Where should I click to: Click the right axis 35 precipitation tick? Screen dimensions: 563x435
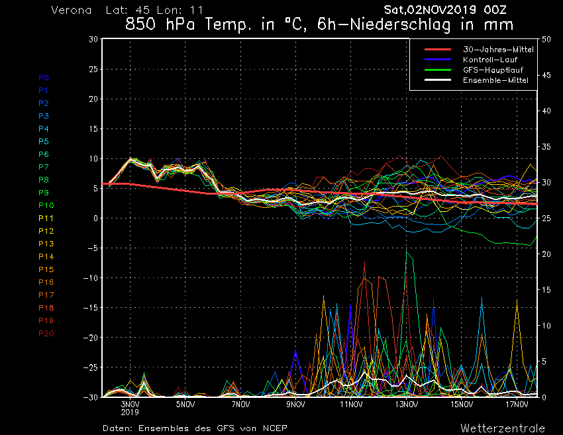coord(546,147)
